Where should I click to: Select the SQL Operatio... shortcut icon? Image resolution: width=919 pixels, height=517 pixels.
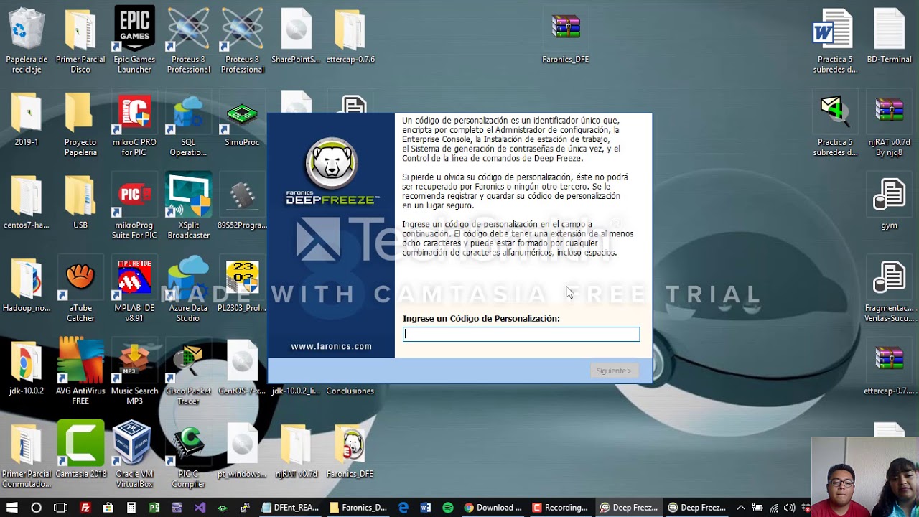[188, 124]
